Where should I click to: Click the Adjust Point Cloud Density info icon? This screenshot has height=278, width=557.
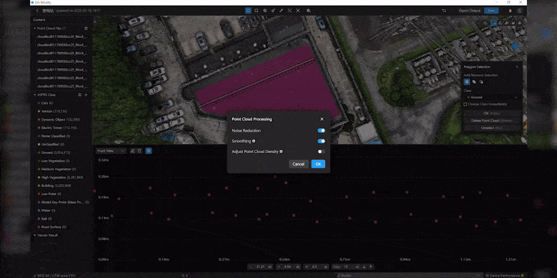click(281, 151)
